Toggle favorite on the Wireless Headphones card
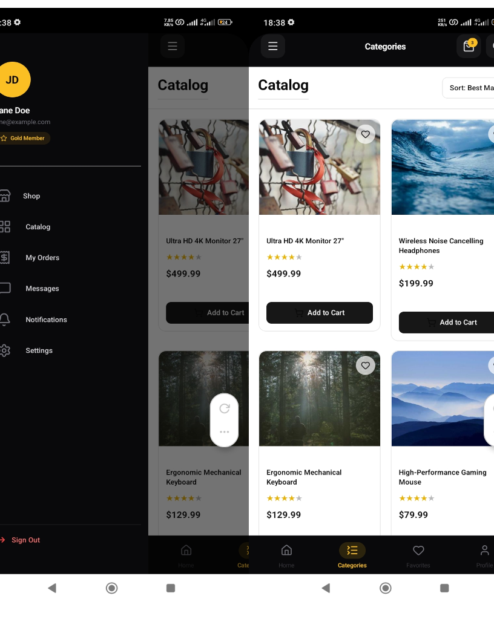The image size is (494, 639). click(x=492, y=134)
